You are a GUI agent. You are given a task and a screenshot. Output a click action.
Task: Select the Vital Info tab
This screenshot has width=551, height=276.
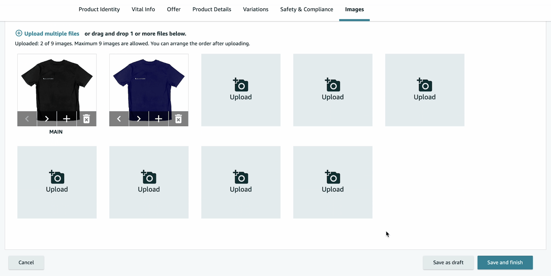[143, 9]
